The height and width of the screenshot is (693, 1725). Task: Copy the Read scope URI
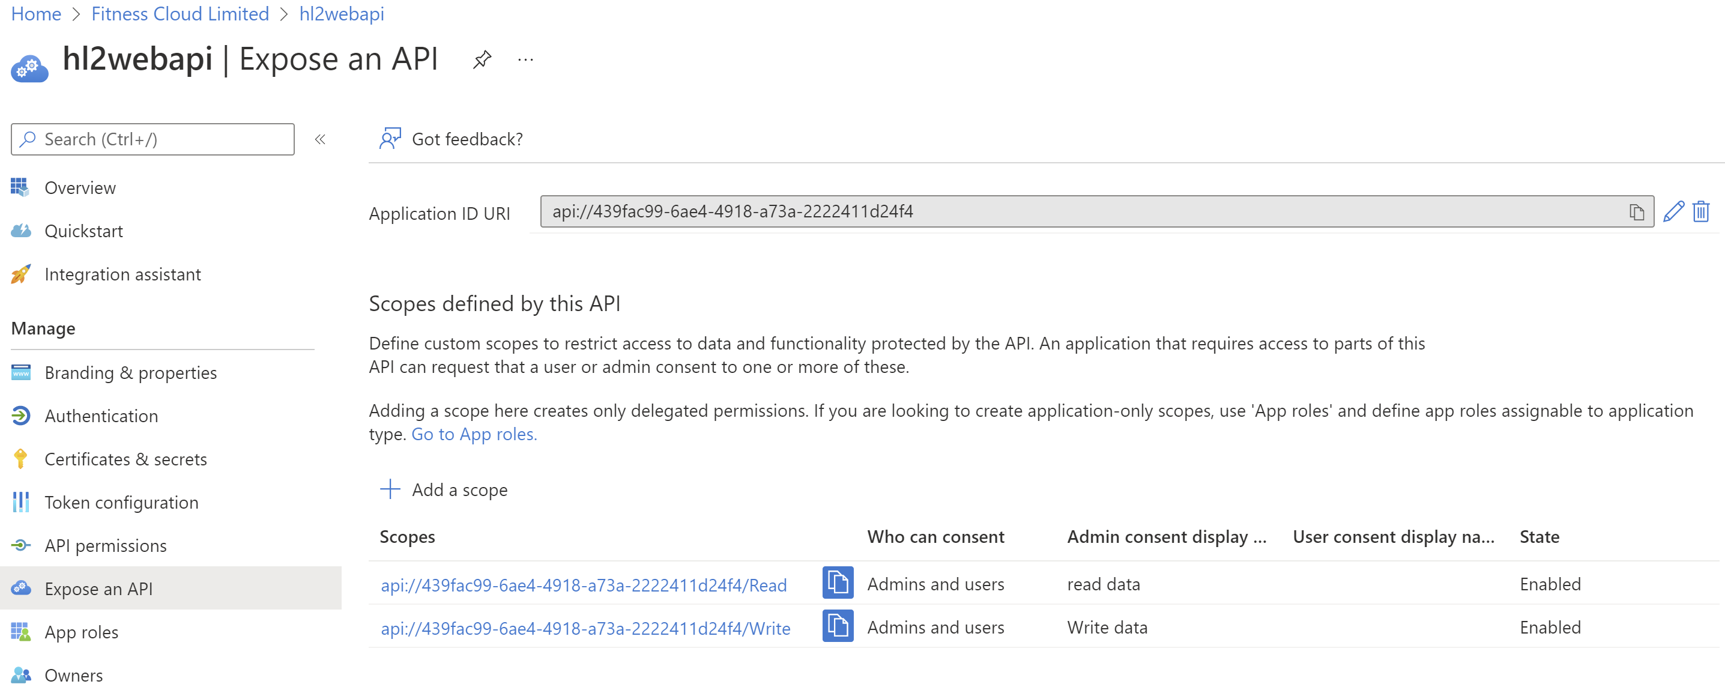tap(837, 583)
